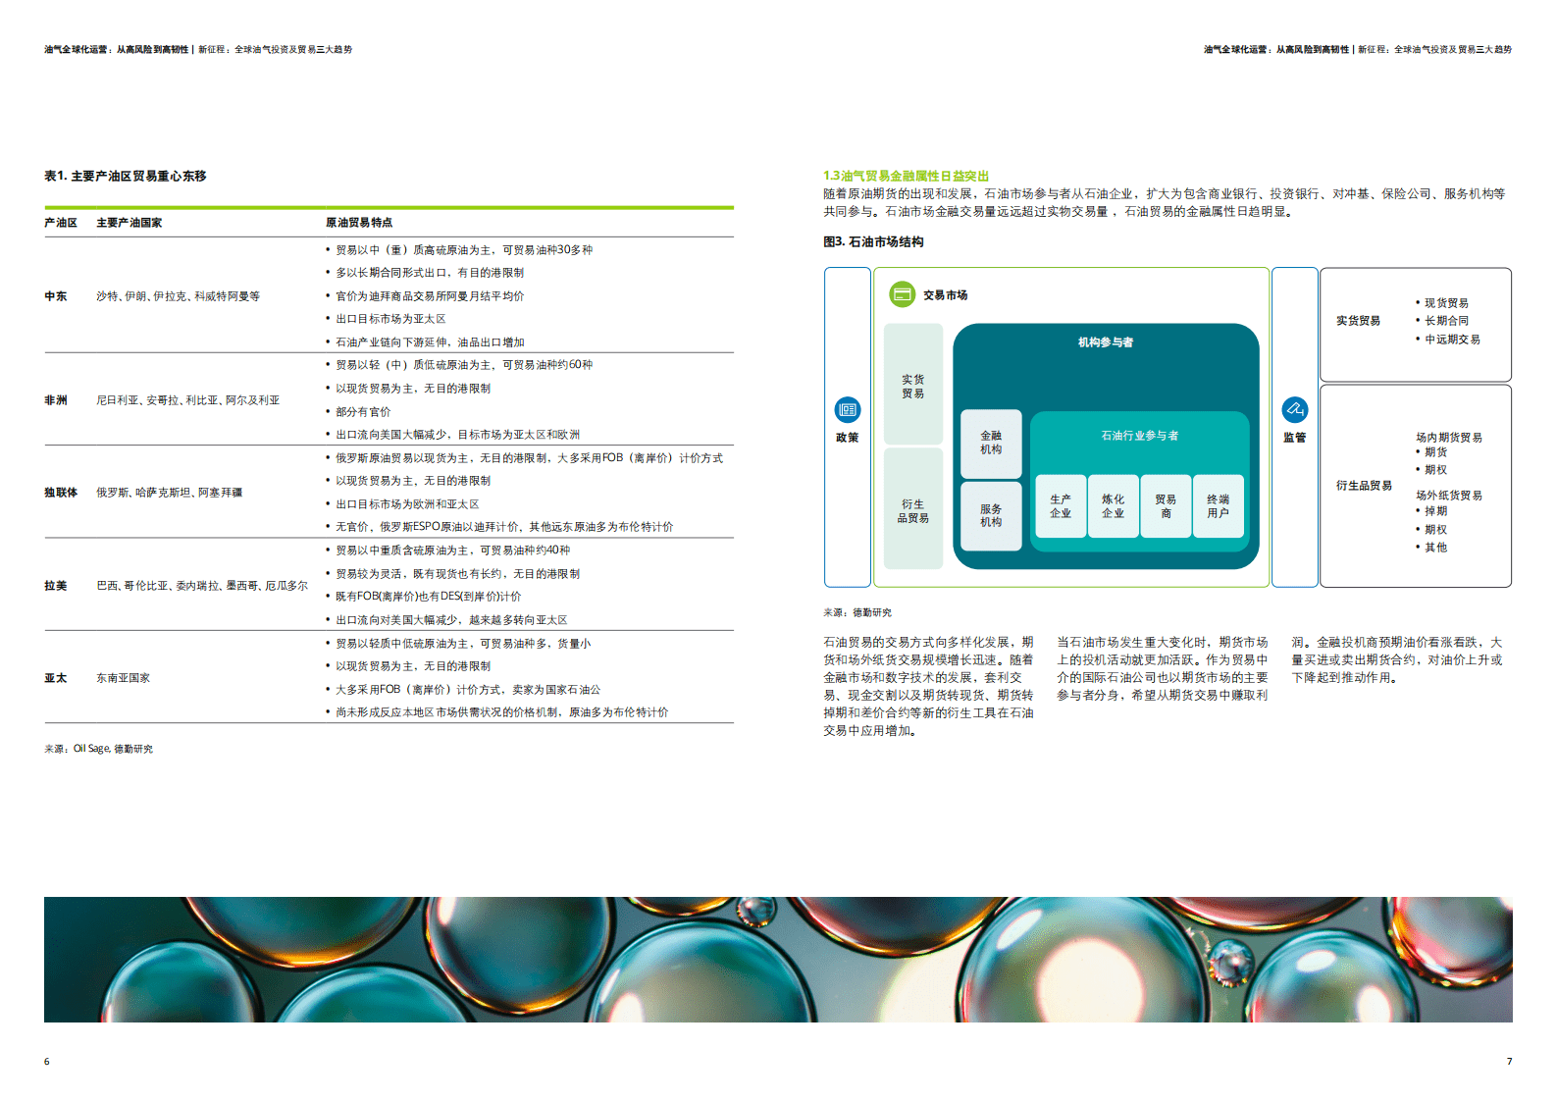This screenshot has width=1557, height=1101.
Task: Click the 炼化企业 box
Action: pos(1113,506)
